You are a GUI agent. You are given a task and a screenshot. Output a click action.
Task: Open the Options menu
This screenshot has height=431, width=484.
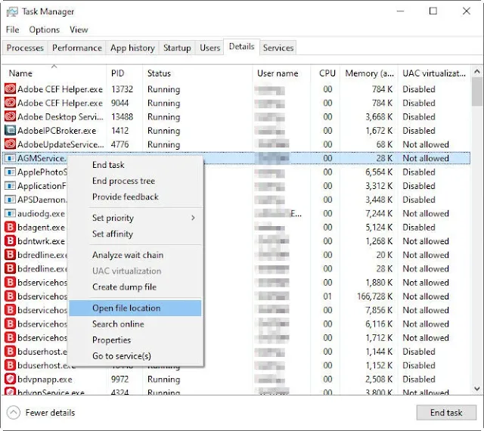point(44,29)
